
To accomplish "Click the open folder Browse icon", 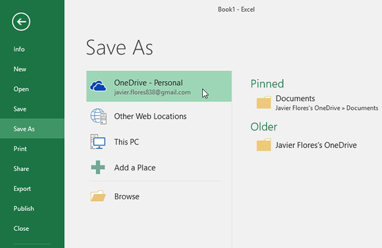I will click(x=98, y=196).
